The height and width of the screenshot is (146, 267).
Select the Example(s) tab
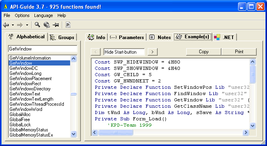[x=193, y=37]
